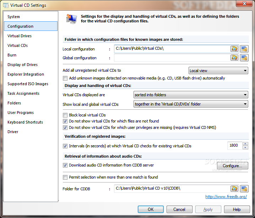This screenshot has height=218, width=255.
Task: Click the Cancel button
Action: (179, 209)
